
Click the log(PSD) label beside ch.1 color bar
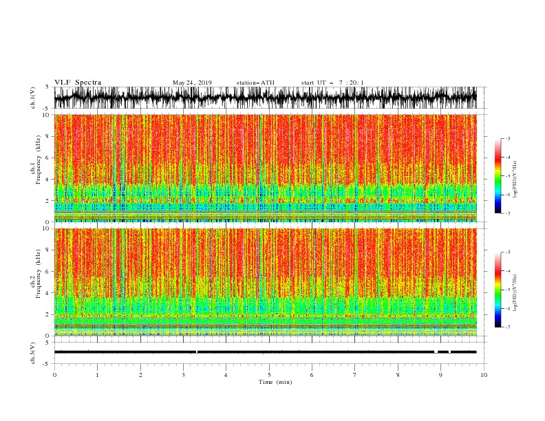(x=515, y=180)
